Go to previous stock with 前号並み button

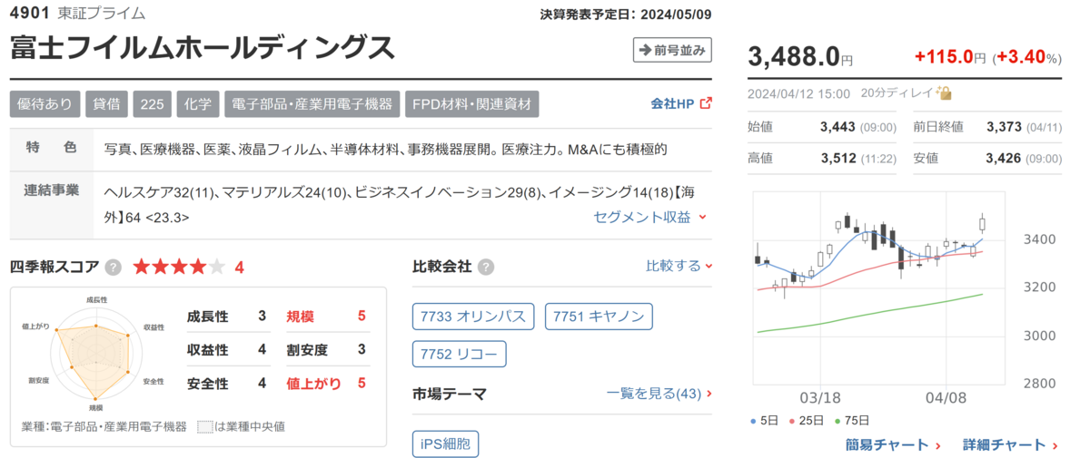click(672, 51)
